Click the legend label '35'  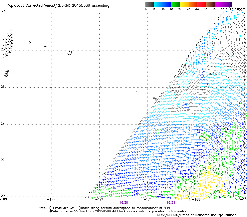(206, 9)
